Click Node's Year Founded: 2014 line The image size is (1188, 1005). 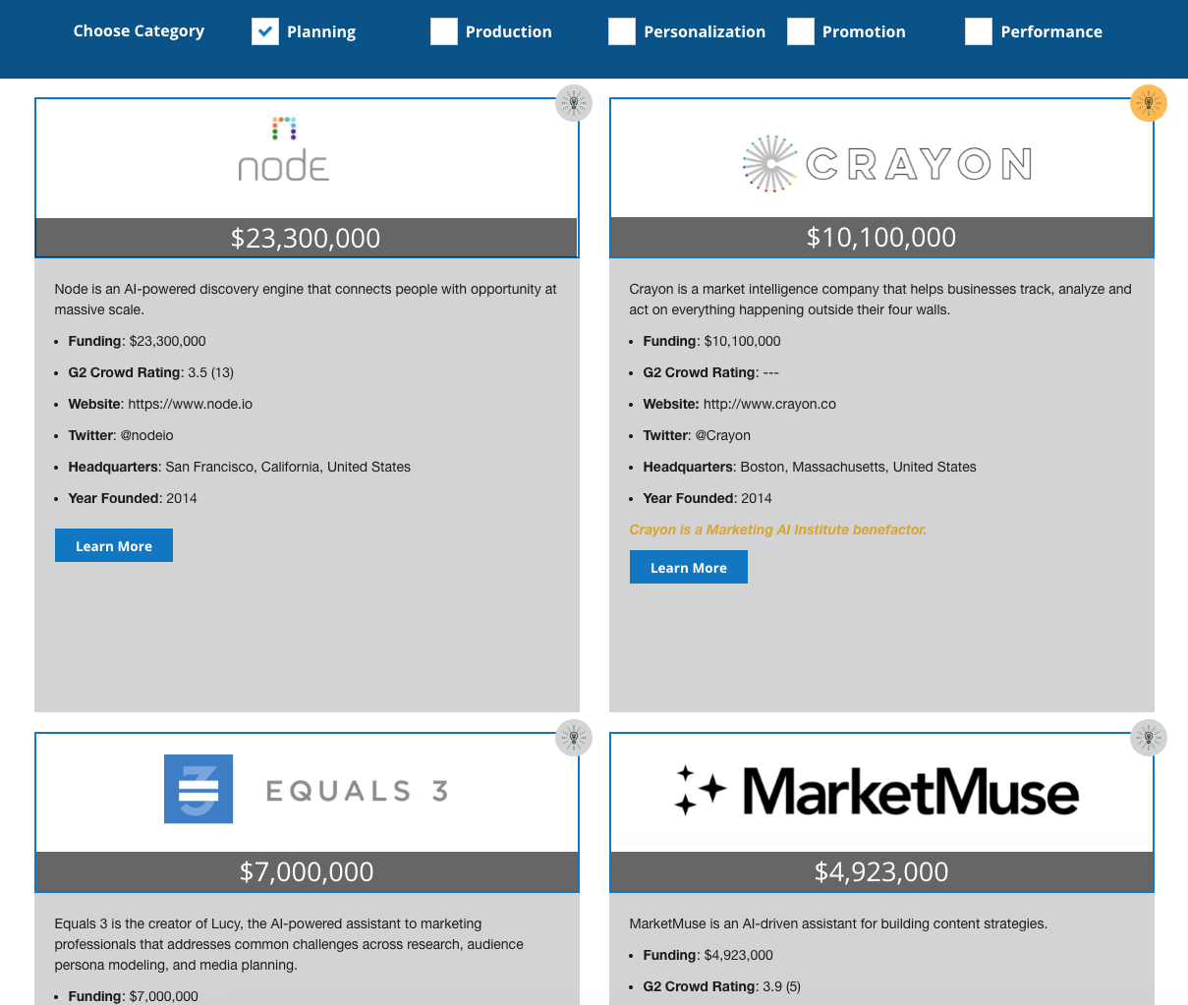coord(133,498)
